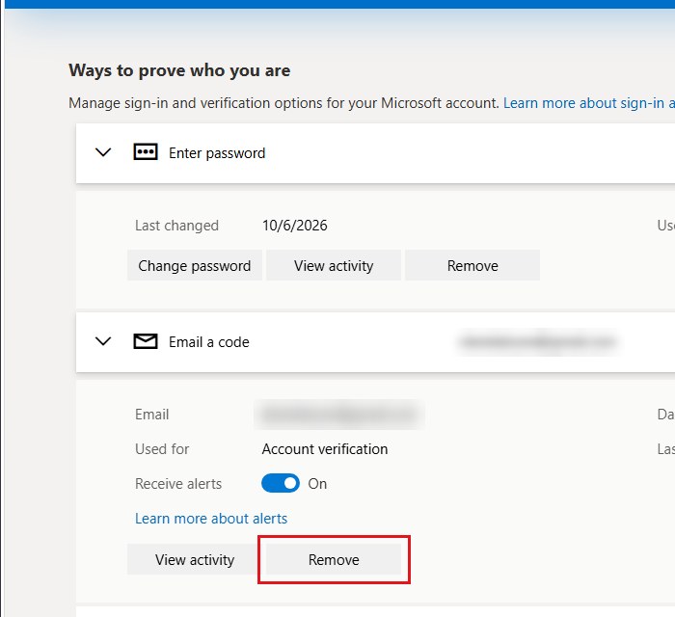Open the Learn more about alerts link
Image resolution: width=675 pixels, height=617 pixels.
tap(211, 519)
